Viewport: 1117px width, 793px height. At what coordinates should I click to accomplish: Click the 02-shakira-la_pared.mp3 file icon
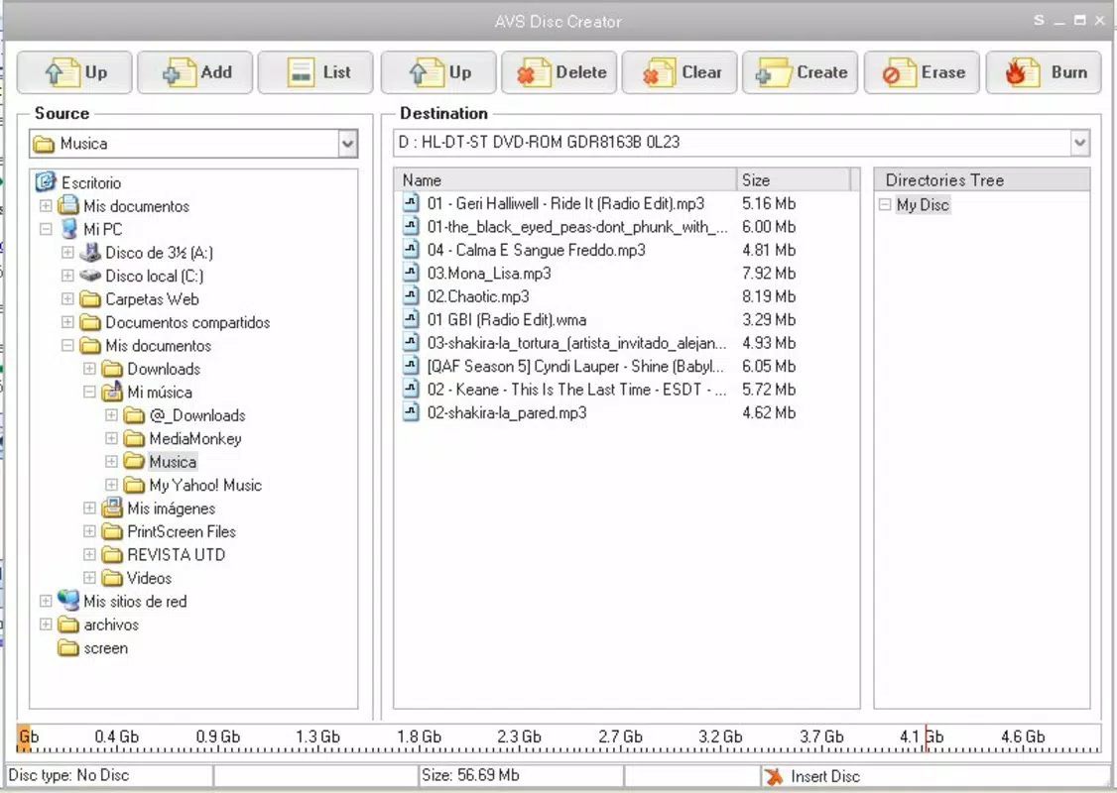pyautogui.click(x=411, y=412)
